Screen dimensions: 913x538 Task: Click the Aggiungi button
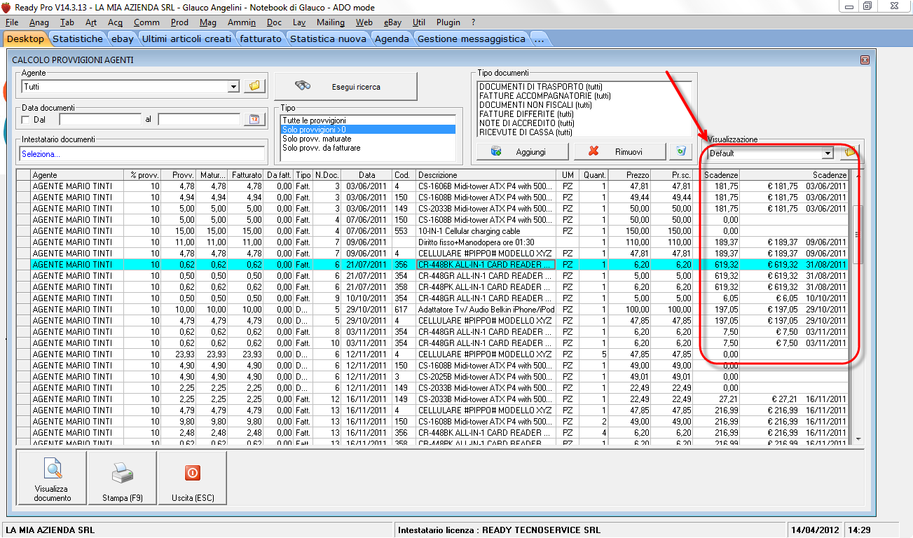pos(521,151)
